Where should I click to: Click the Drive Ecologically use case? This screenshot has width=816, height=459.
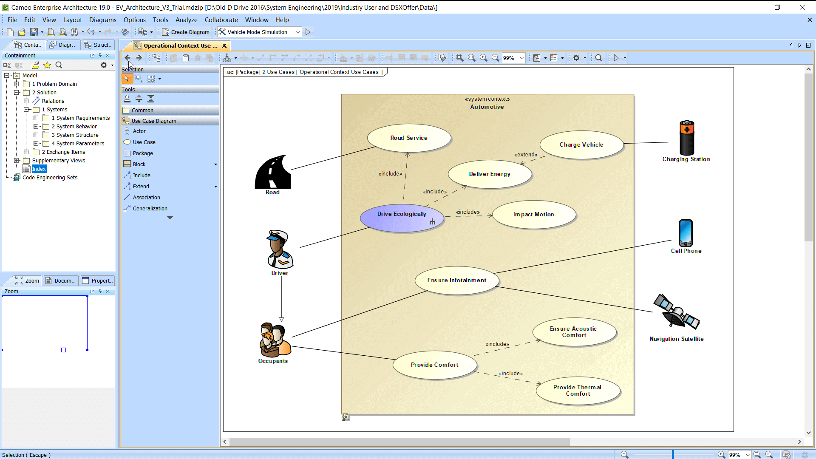point(401,214)
